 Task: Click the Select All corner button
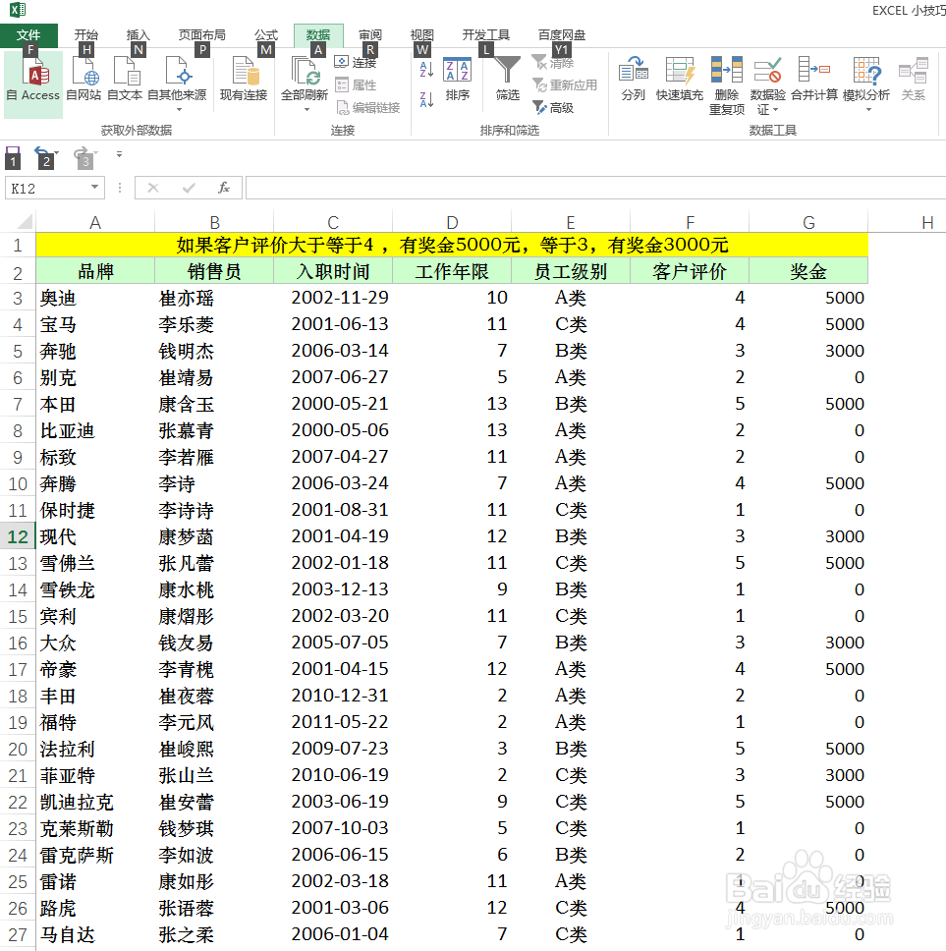click(19, 221)
